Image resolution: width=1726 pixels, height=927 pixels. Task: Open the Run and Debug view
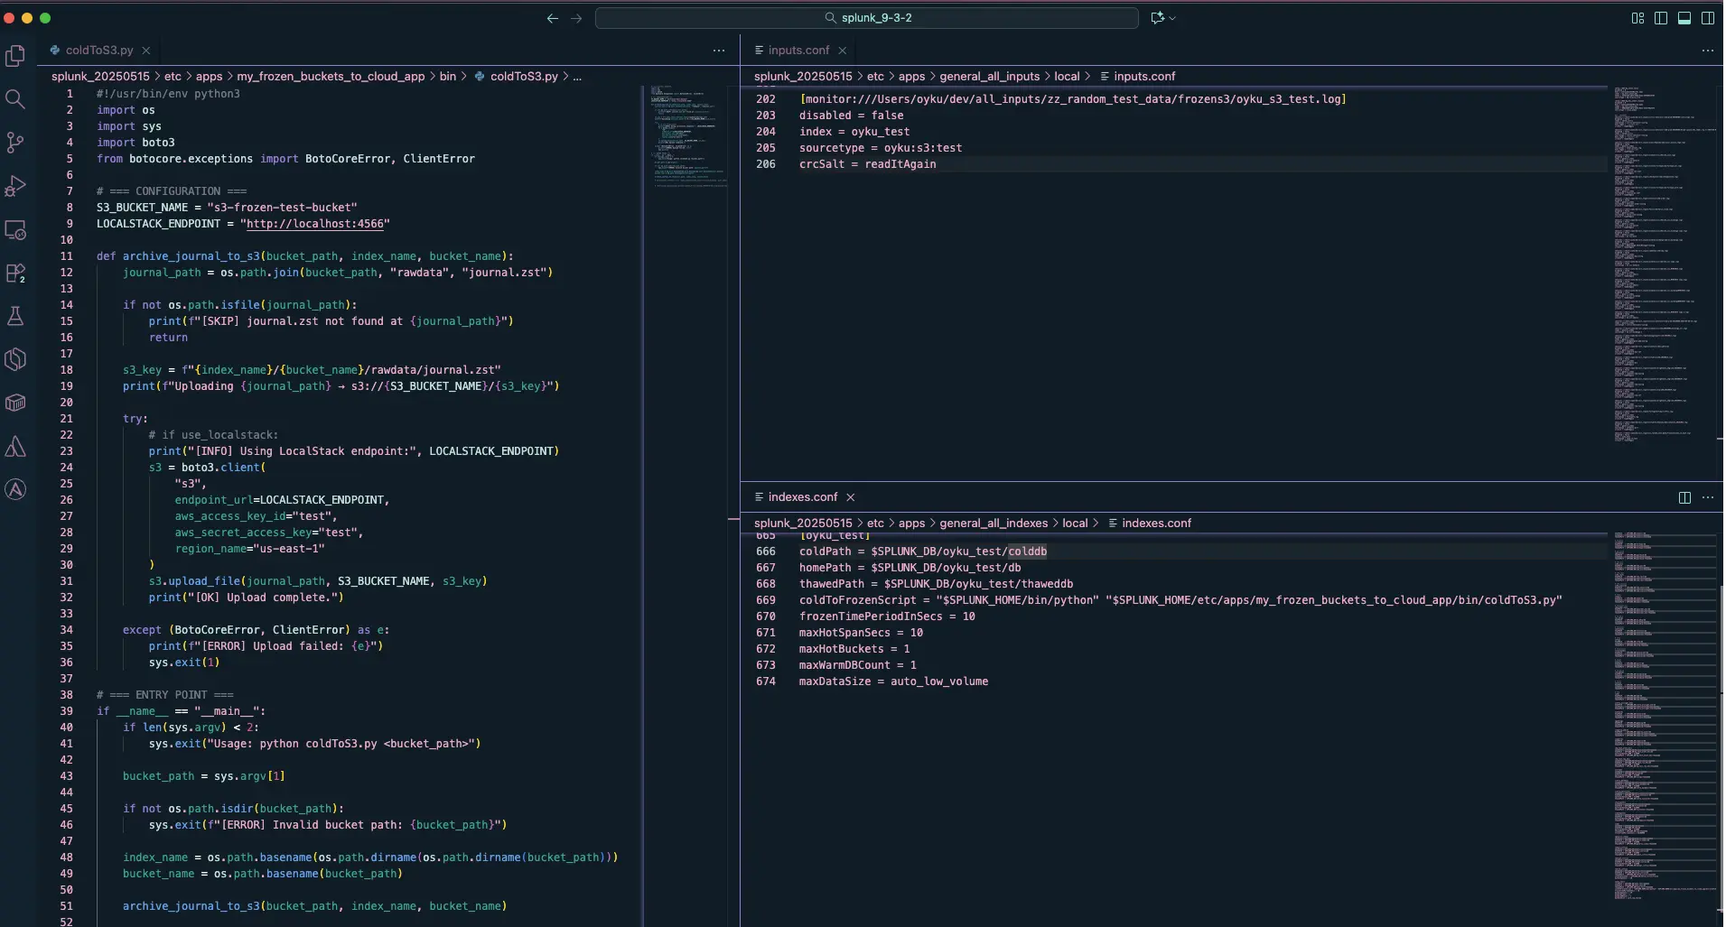(16, 187)
